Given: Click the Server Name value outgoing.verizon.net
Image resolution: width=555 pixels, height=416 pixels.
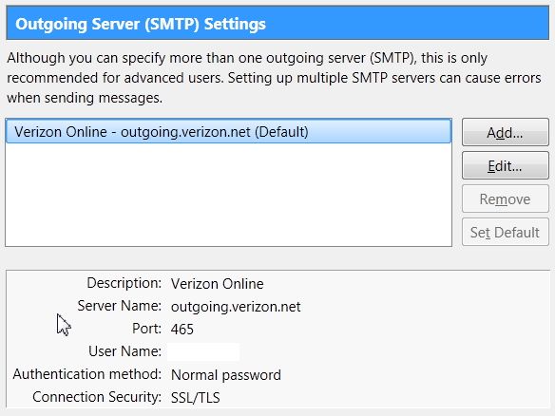Looking at the screenshot, I should [x=236, y=307].
